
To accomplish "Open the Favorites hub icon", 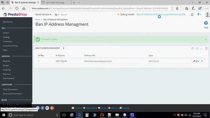I will click(x=187, y=9).
